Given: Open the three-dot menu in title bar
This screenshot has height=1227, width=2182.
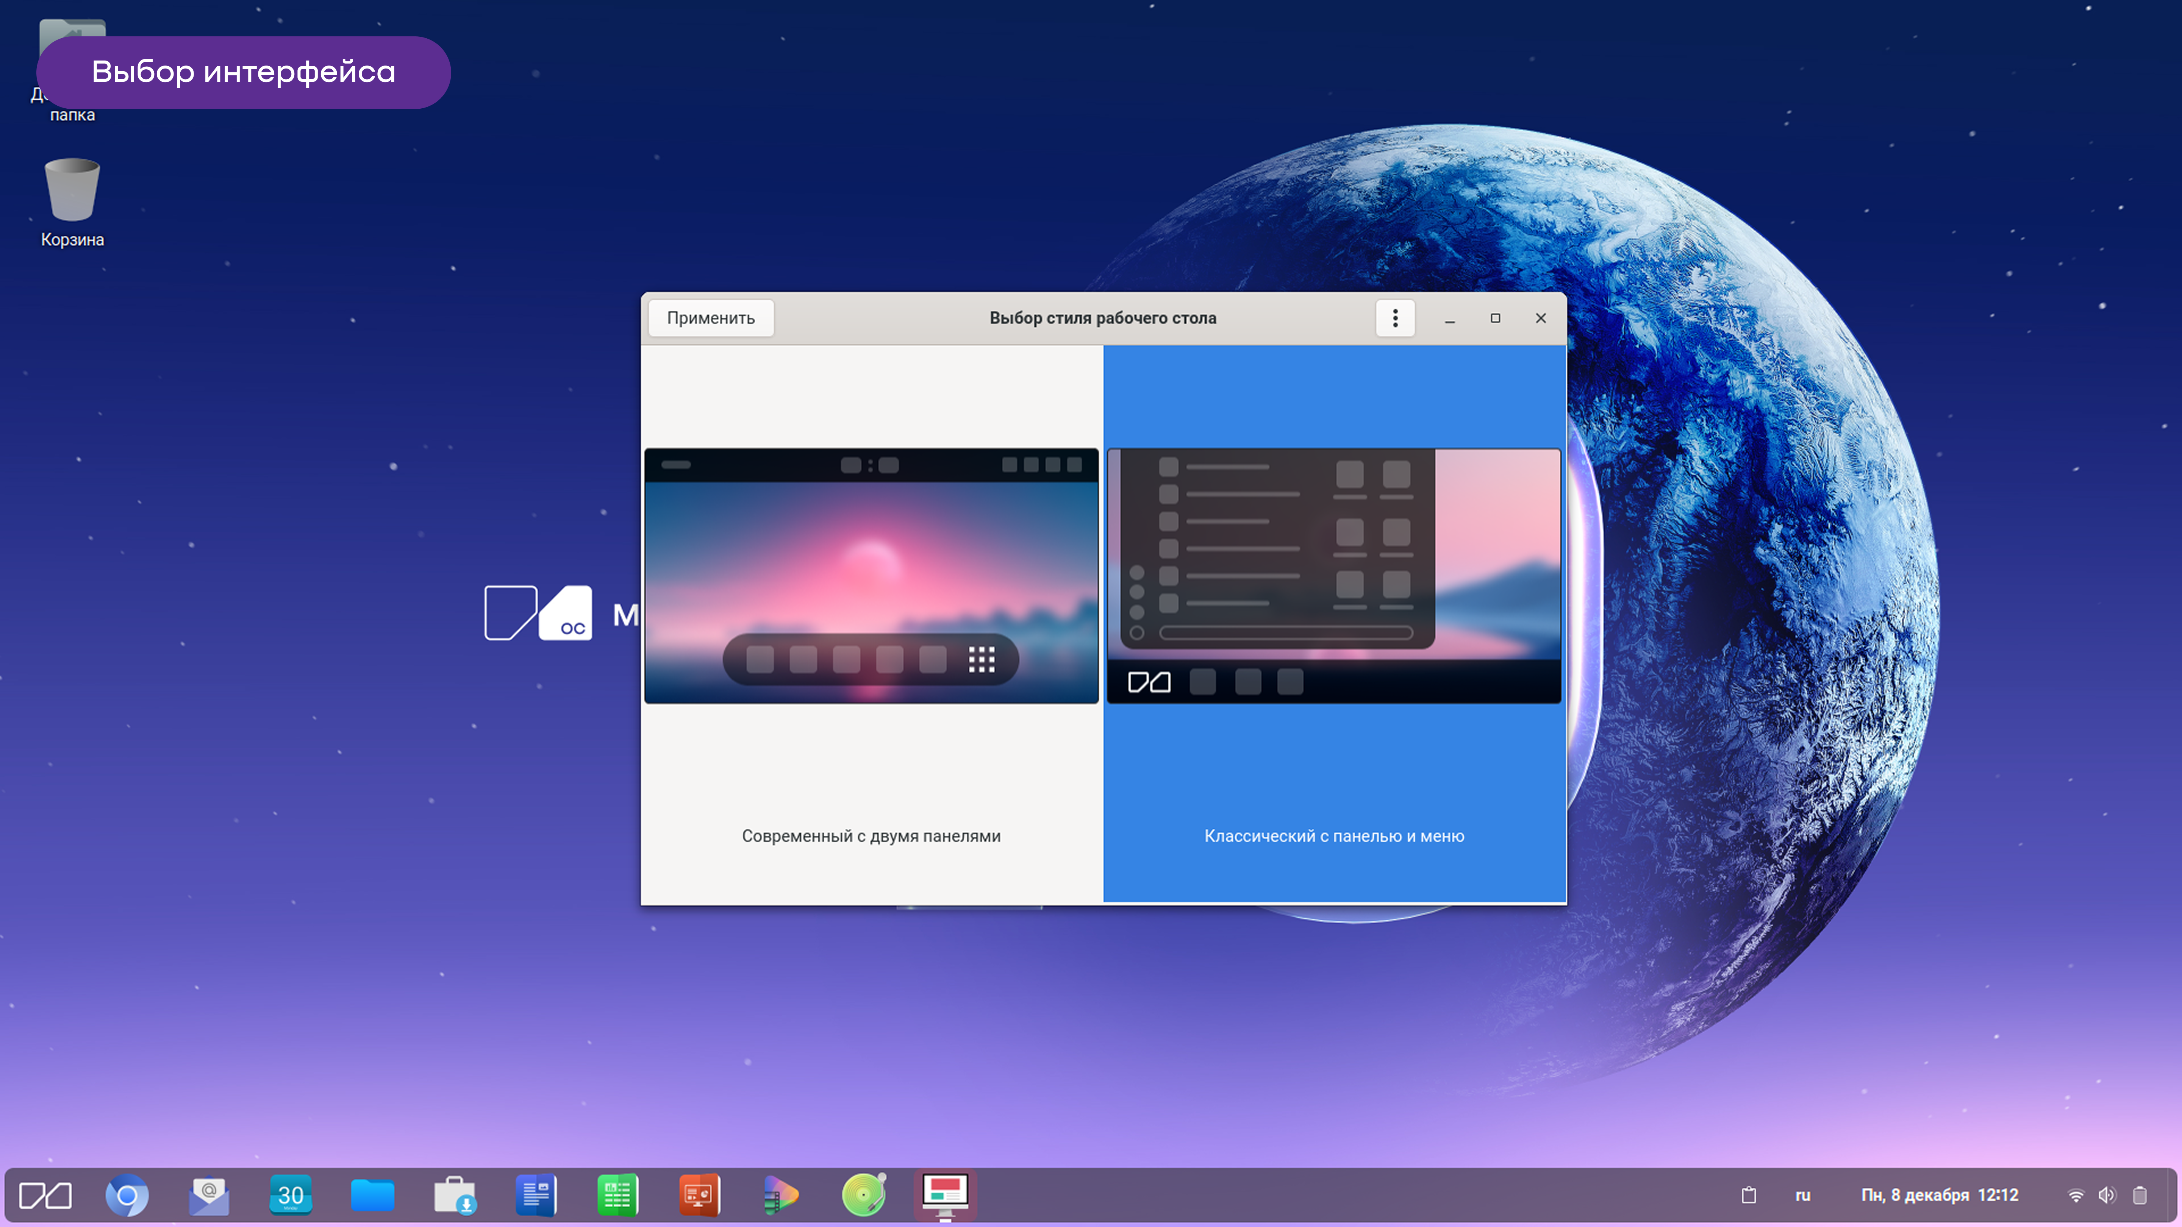Looking at the screenshot, I should click(1395, 318).
